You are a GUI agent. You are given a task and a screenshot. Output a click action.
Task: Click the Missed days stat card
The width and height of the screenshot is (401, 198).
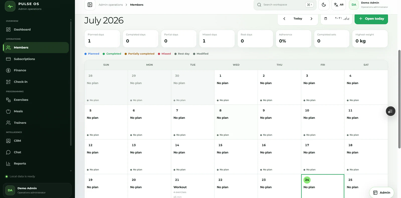pos(217,39)
